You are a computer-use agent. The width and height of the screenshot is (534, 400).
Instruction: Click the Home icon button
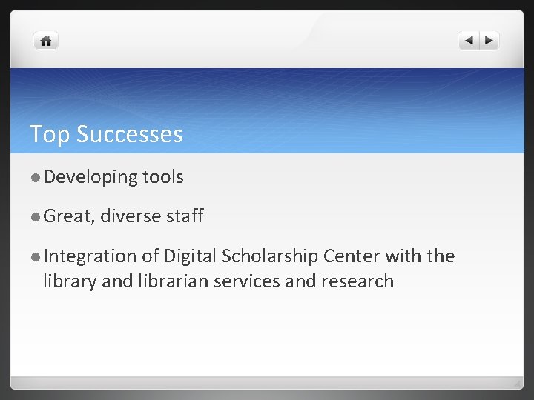tap(46, 41)
